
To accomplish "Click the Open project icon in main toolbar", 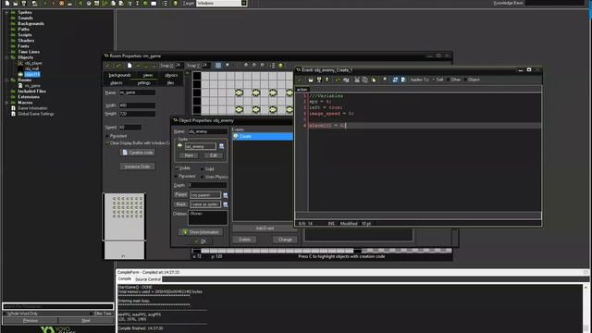I will 16,4.
